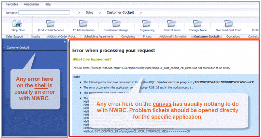Click the 'Error when processing your request' title
The image size is (261, 138).
point(114,50)
